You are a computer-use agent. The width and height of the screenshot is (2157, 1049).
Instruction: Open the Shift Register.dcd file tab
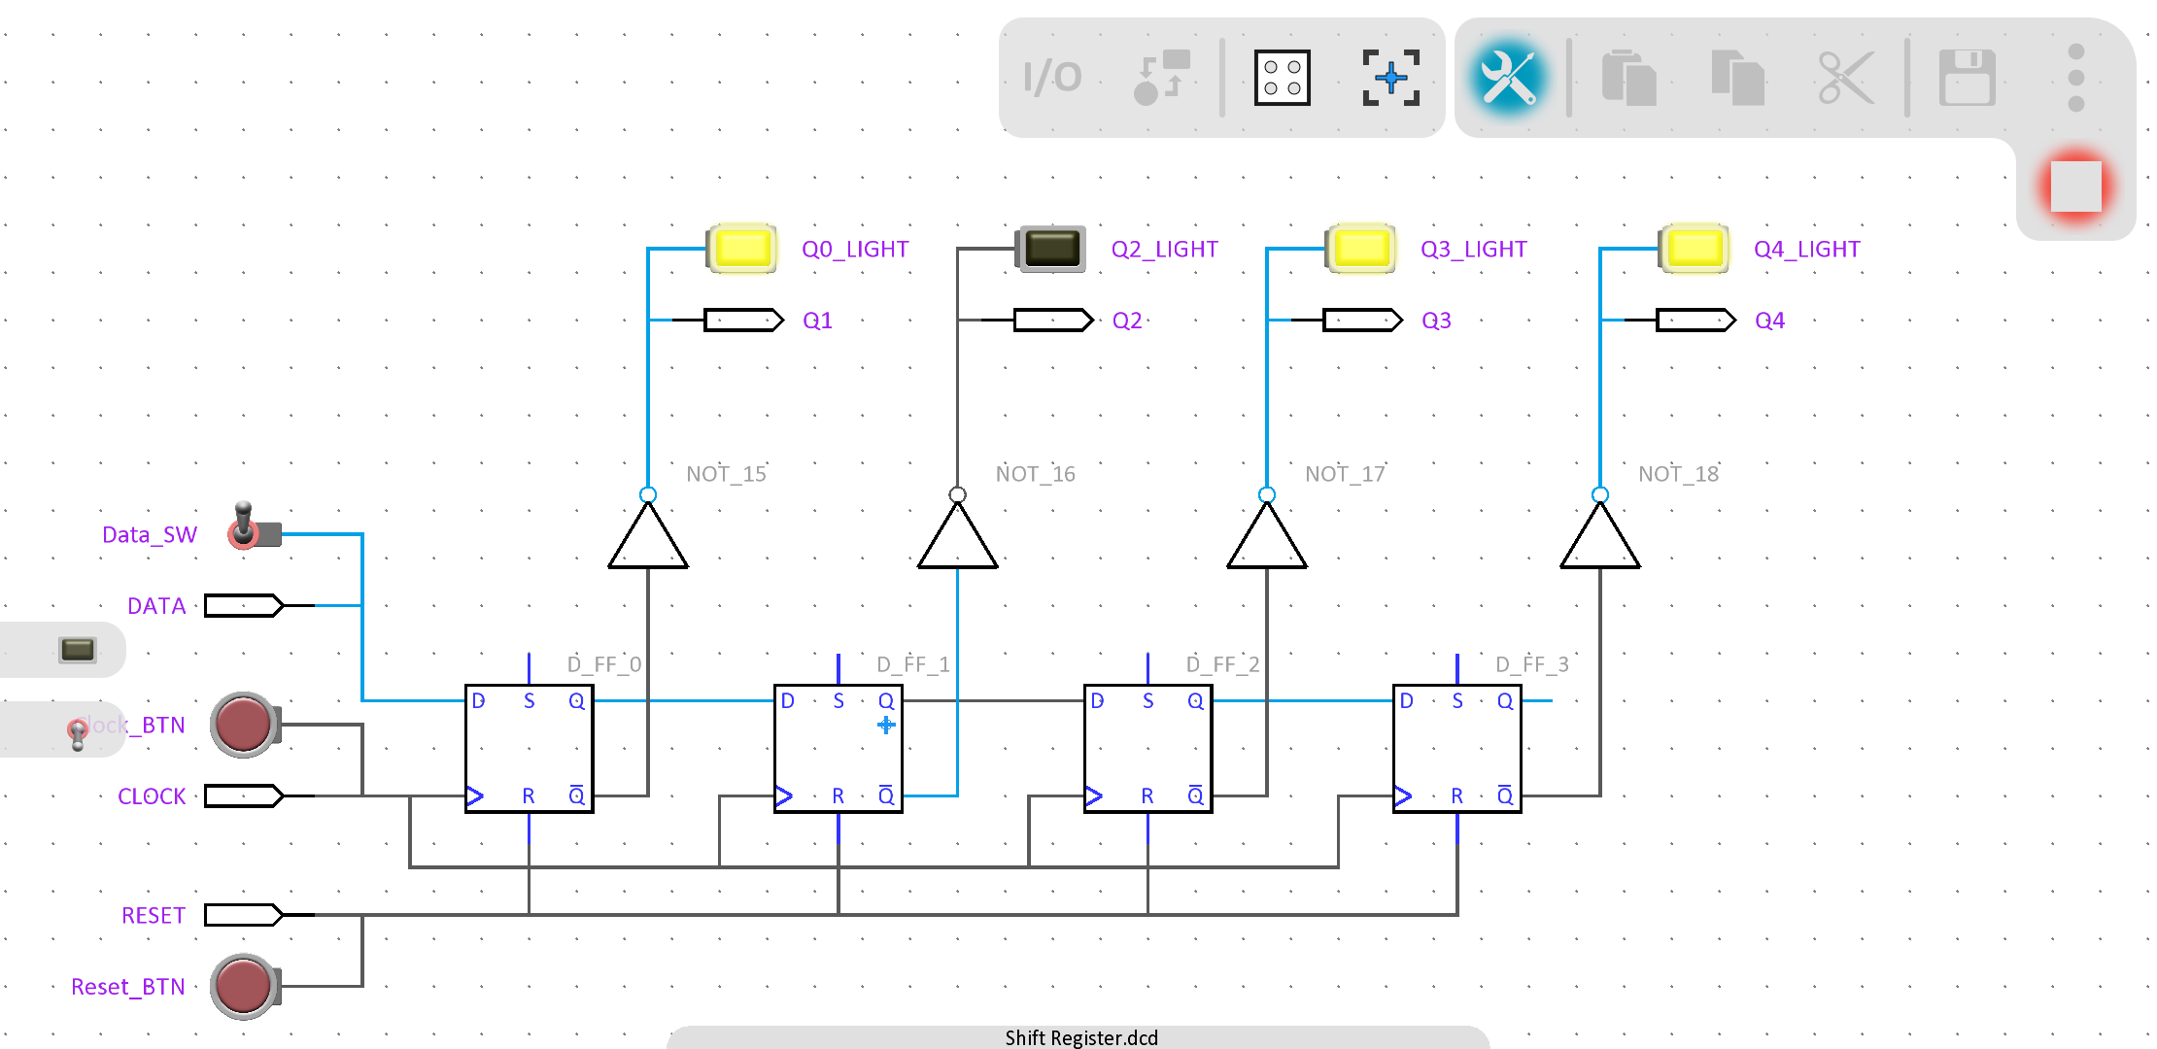1079,1037
